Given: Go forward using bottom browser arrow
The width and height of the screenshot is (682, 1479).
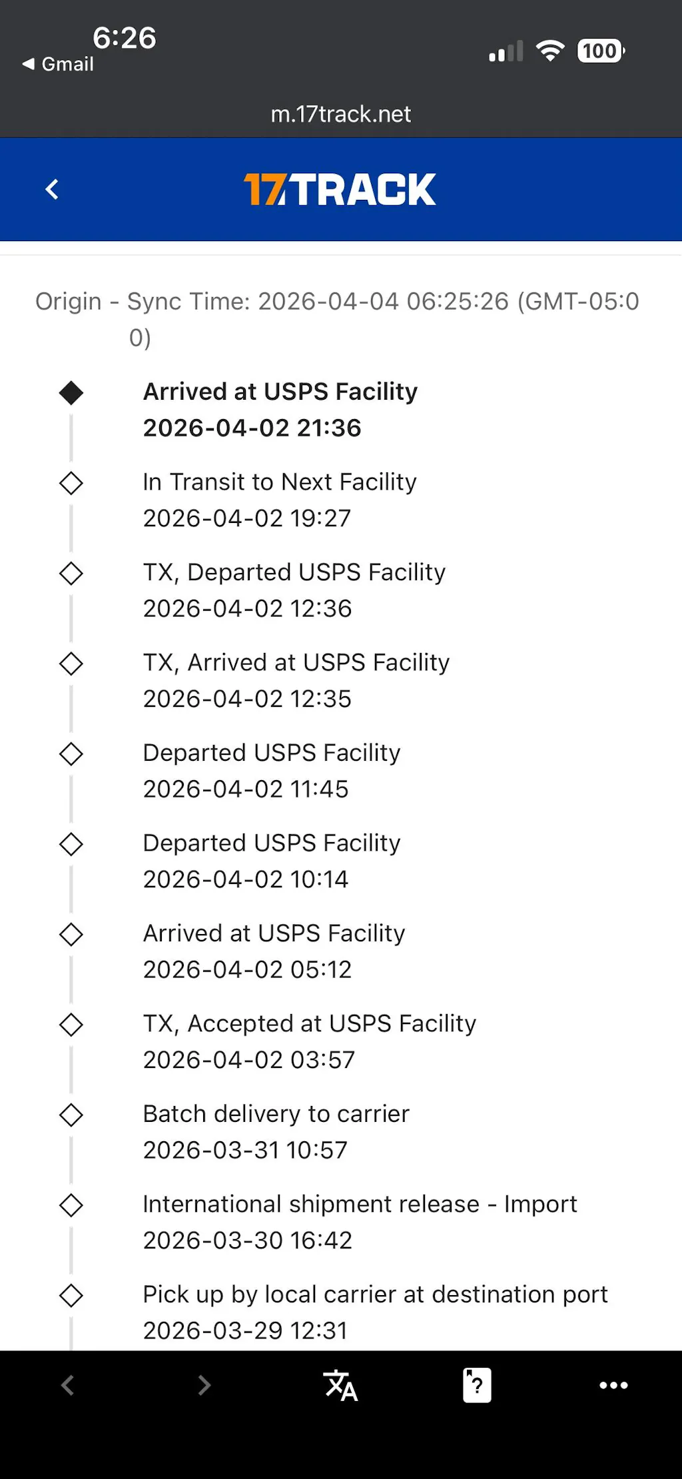Looking at the screenshot, I should point(204,1386).
